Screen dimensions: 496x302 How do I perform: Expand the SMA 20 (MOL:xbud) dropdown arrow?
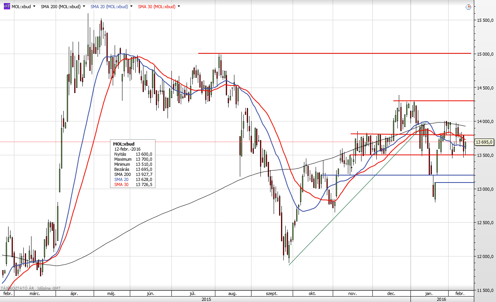(x=132, y=7)
